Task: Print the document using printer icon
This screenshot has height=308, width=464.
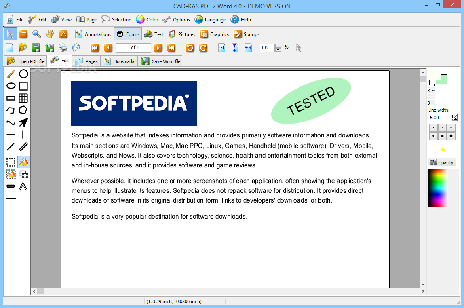Action: pyautogui.click(x=63, y=48)
